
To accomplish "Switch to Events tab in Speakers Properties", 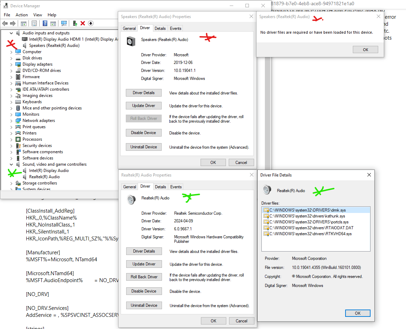I will 176,28.
